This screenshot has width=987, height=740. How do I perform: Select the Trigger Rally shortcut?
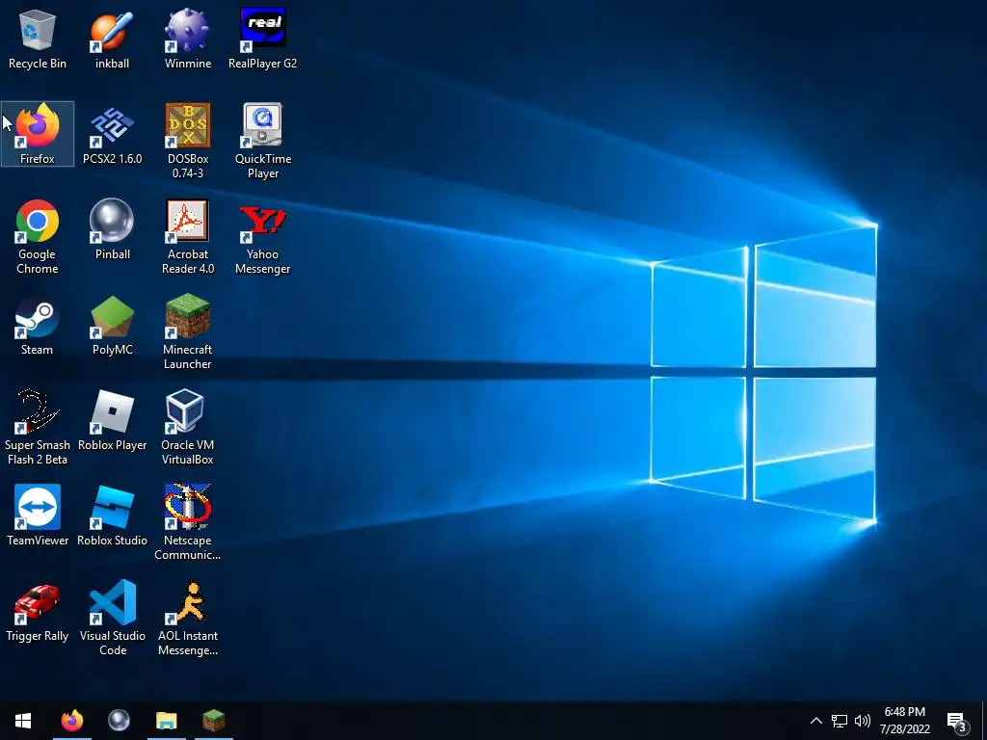tap(38, 612)
